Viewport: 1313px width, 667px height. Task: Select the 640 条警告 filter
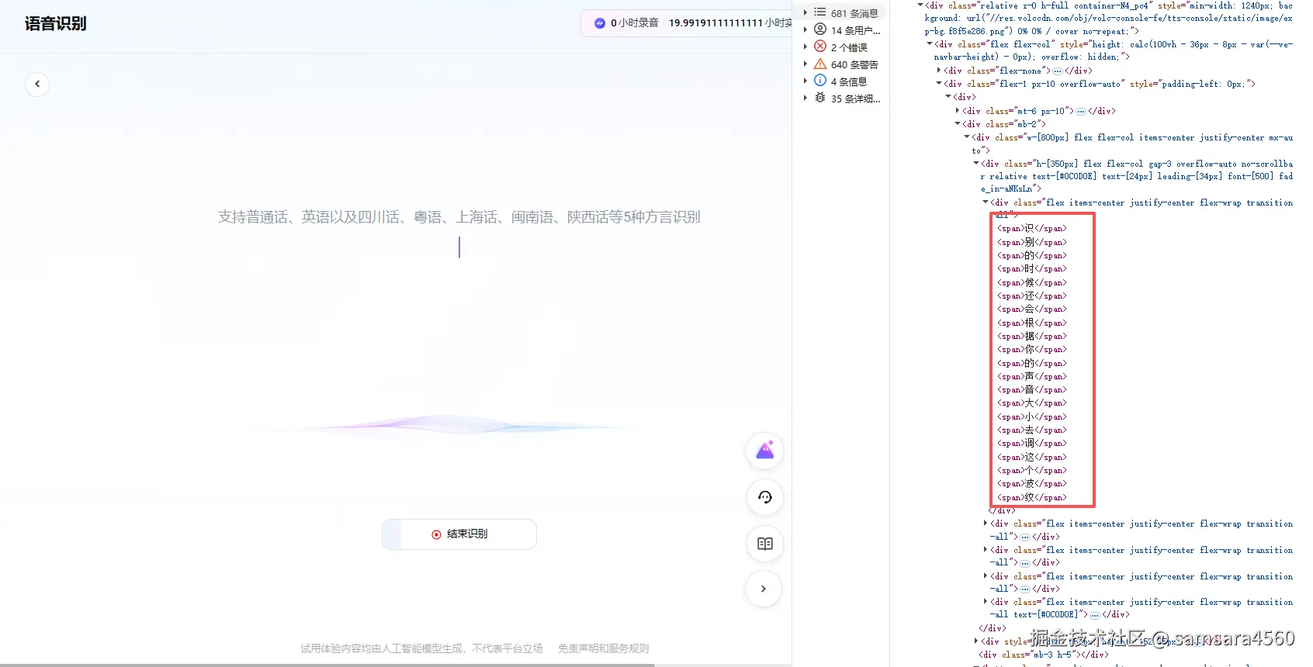854,64
